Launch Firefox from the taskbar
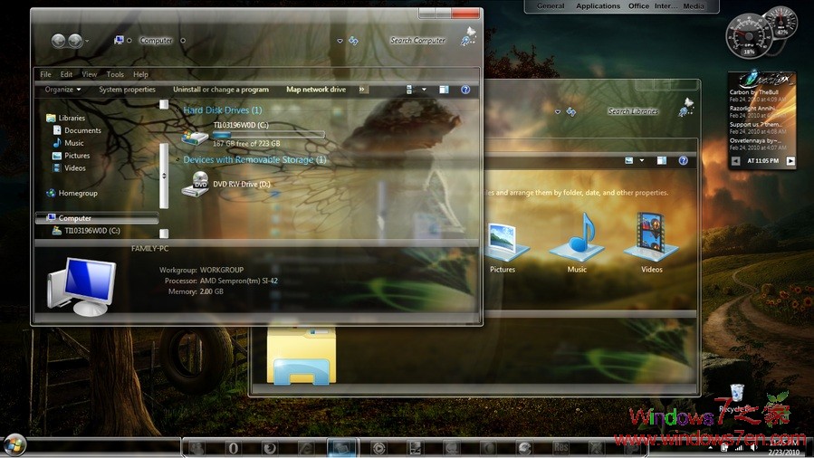Viewport: 814px width, 458px height. point(270,448)
